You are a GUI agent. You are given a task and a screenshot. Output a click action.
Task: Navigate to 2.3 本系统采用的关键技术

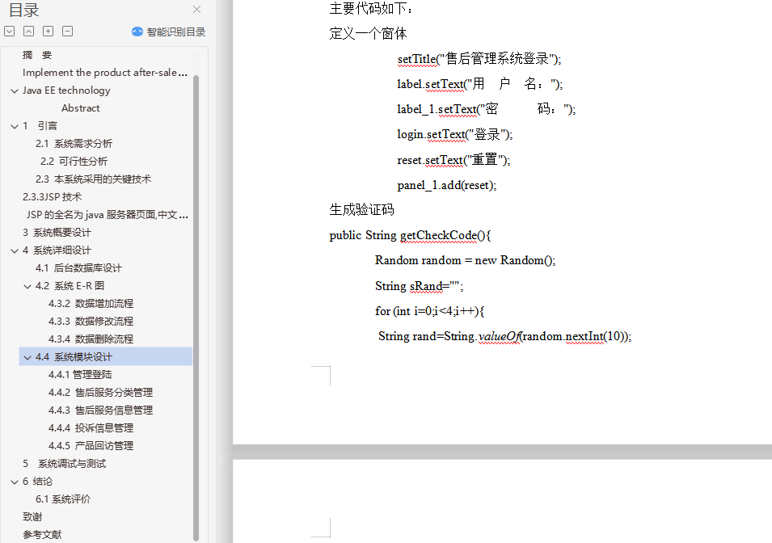click(x=93, y=179)
